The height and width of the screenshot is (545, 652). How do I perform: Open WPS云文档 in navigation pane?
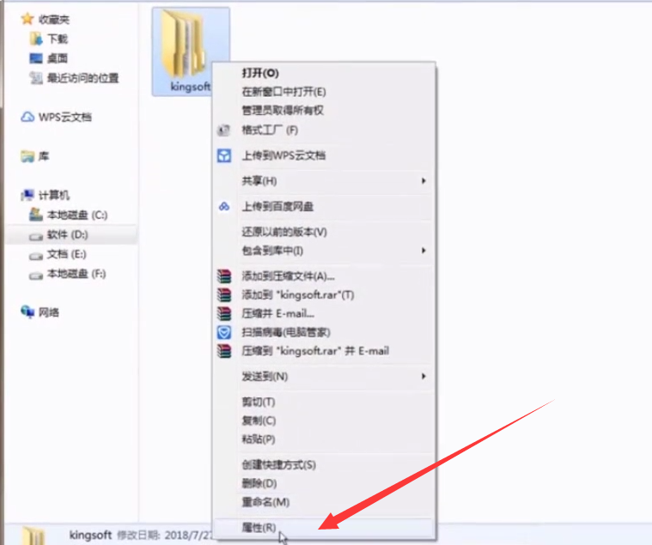(65, 117)
